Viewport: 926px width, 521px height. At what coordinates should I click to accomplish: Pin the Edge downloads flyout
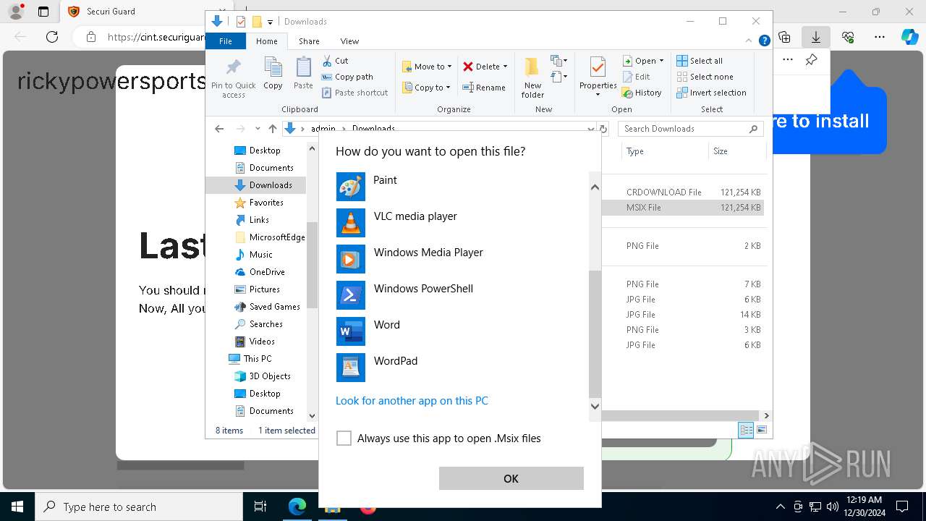[x=812, y=60]
